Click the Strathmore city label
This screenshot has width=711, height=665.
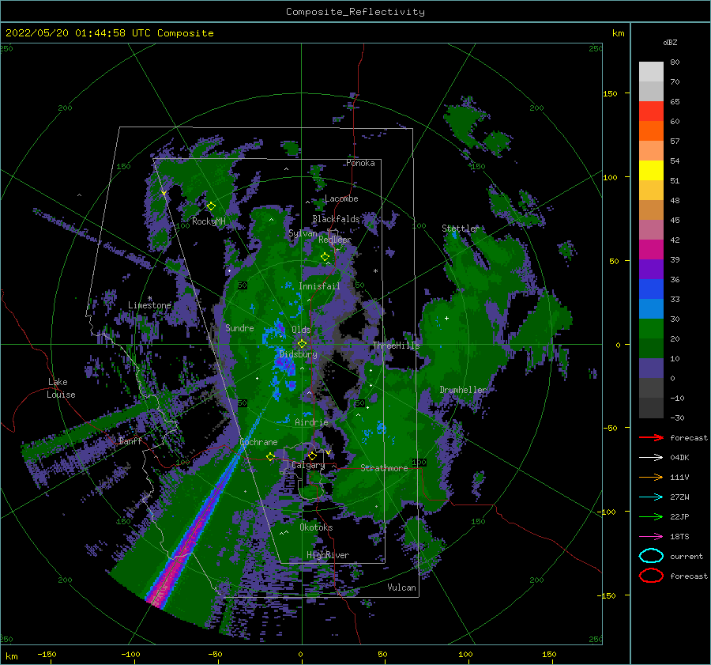384,468
